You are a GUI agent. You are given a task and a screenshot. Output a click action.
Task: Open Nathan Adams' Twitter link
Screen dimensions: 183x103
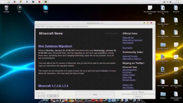coord(129,75)
